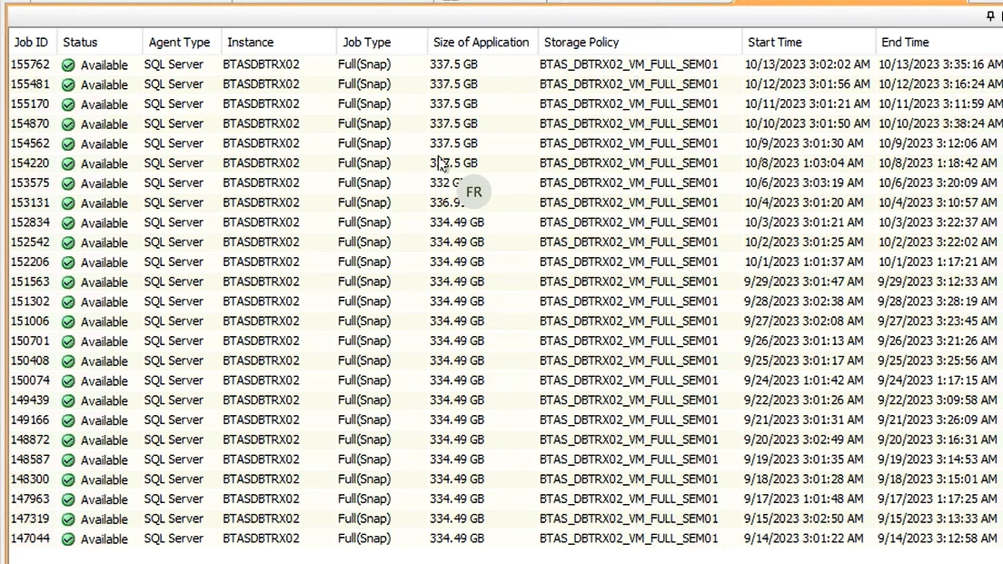Click the green status icon for job 152206
Viewport: 1003px width, 564px height.
68,262
